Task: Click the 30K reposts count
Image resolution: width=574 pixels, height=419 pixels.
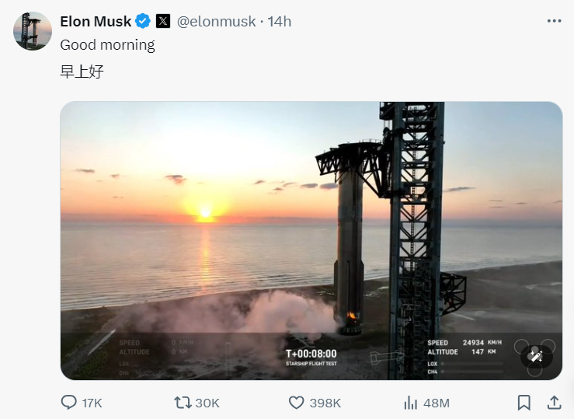Action: (x=207, y=403)
